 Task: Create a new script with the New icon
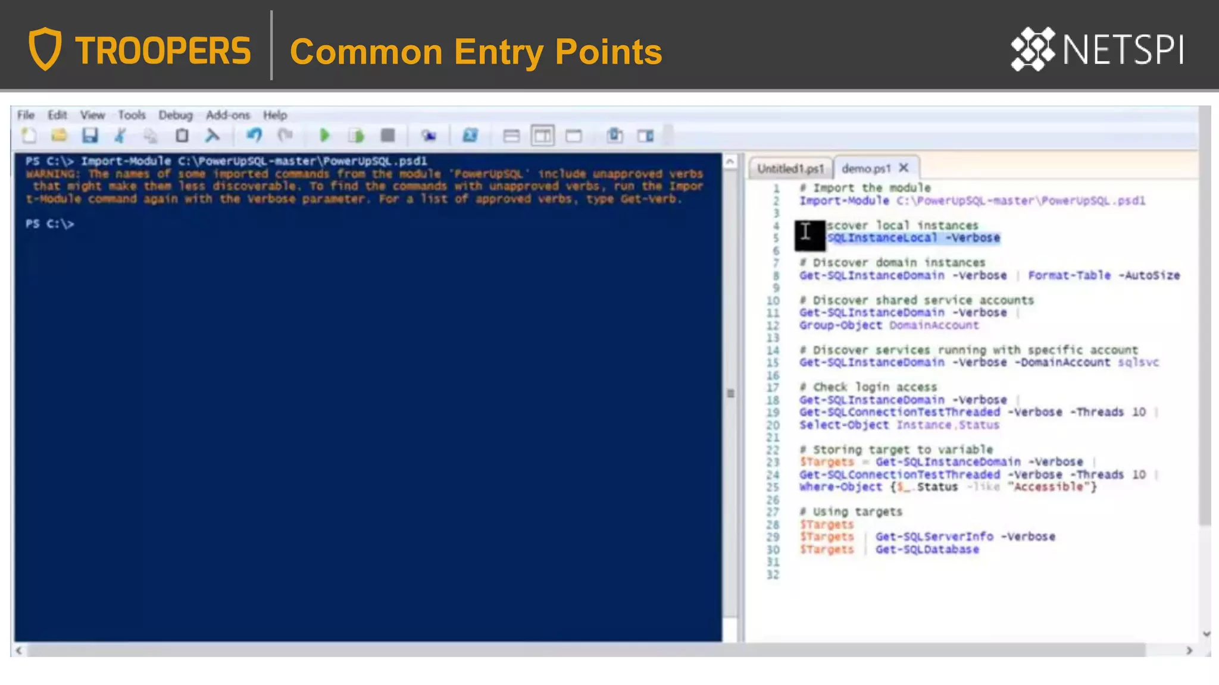coord(29,136)
